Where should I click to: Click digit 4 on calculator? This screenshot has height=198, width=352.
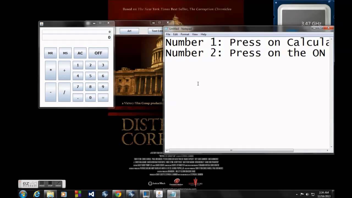point(78,76)
